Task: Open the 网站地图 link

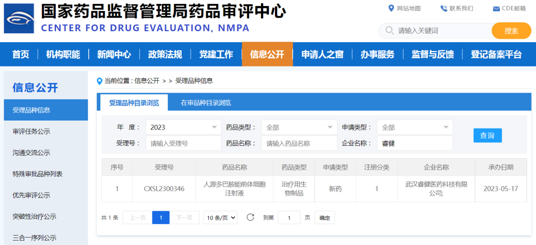Action: click(409, 8)
